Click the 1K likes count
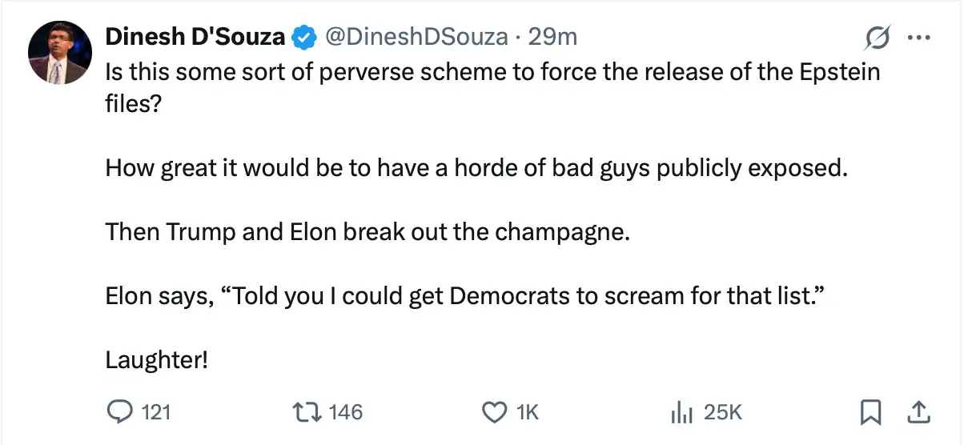The width and height of the screenshot is (964, 445). pyautogui.click(x=527, y=412)
